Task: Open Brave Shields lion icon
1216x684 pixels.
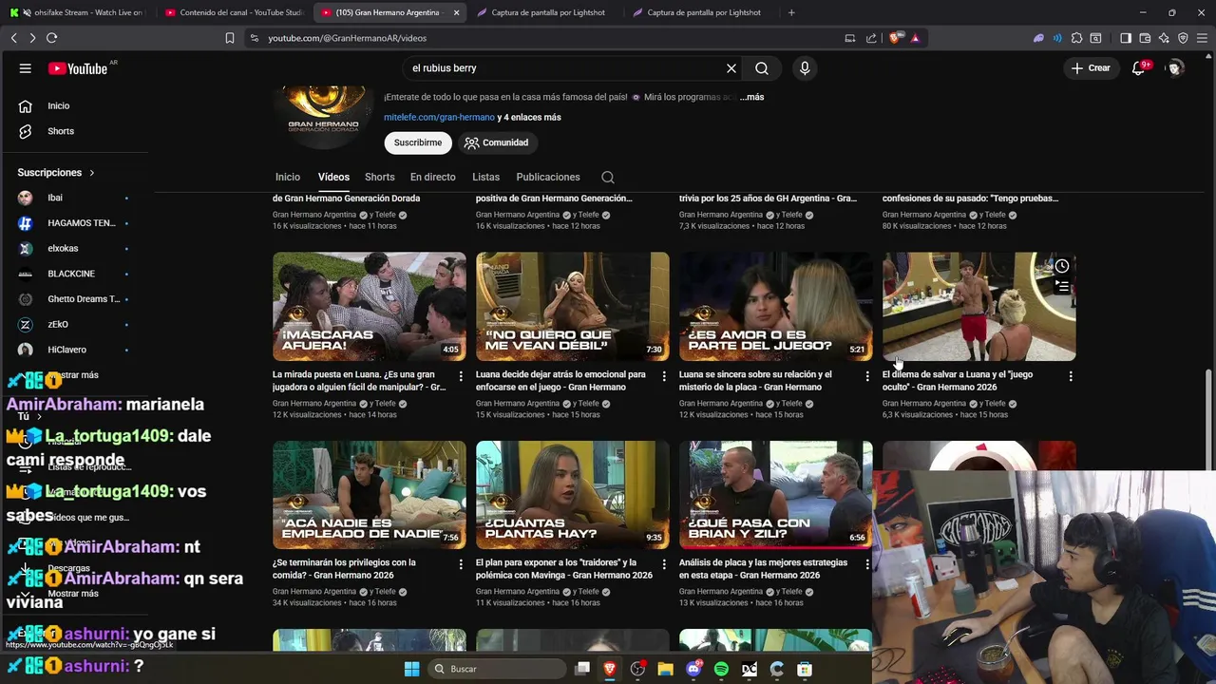Action: [895, 38]
